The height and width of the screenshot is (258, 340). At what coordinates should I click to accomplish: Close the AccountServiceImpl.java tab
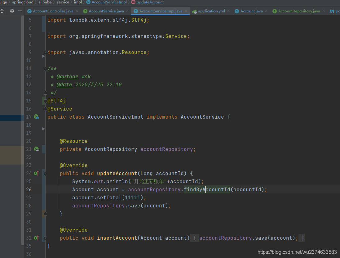click(186, 11)
